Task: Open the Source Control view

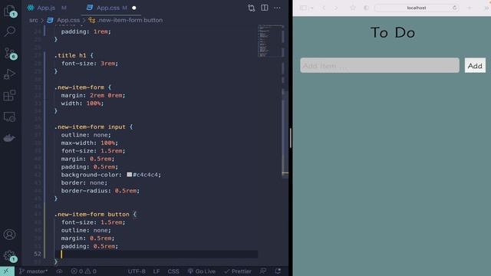Action: (x=10, y=53)
